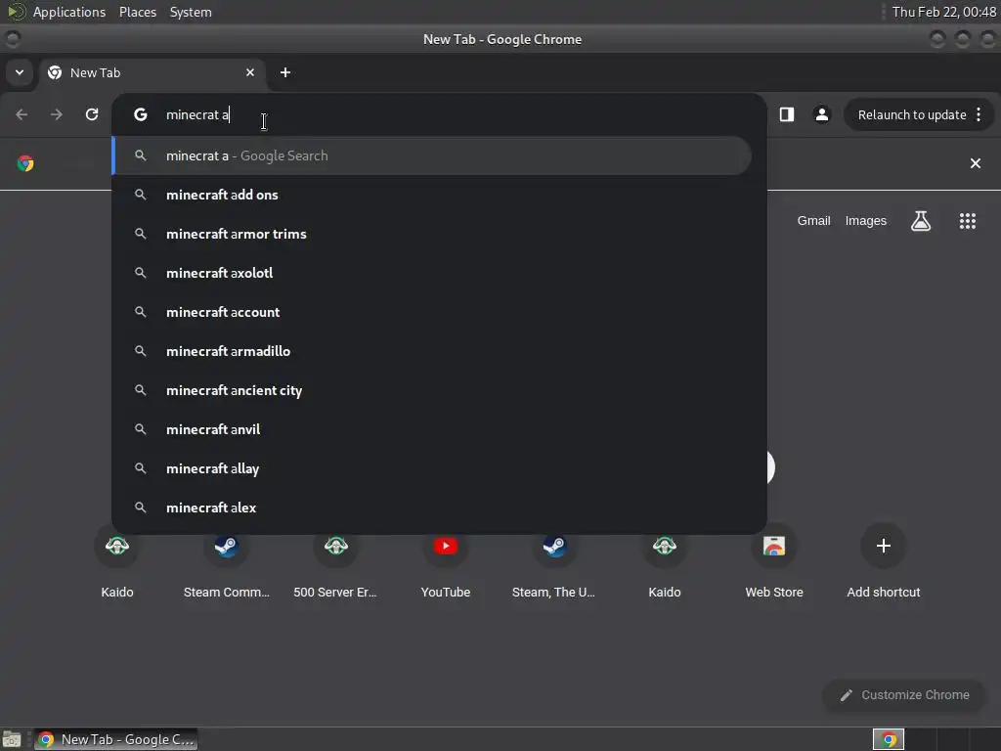Select suggestion minecraft armor trims
Screen dimensions: 1001x751
pyautogui.click(x=431, y=234)
